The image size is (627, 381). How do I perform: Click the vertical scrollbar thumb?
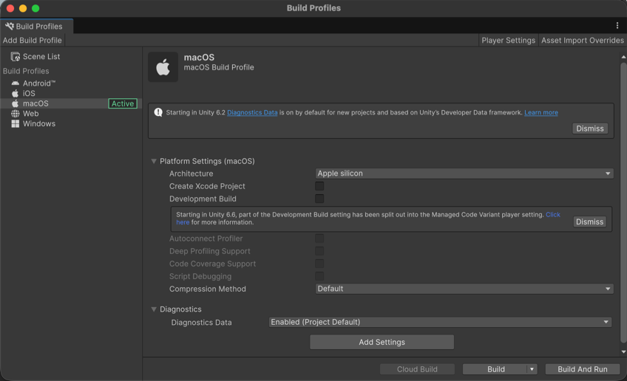click(623, 202)
